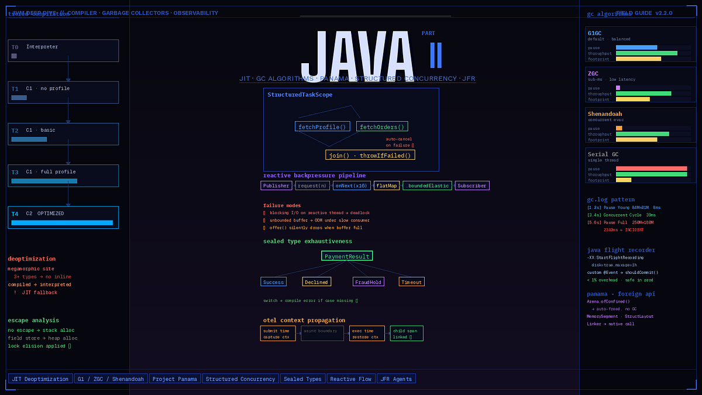The width and height of the screenshot is (702, 395).
Task: Click the JIT Deoptimization tag
Action: point(40,379)
